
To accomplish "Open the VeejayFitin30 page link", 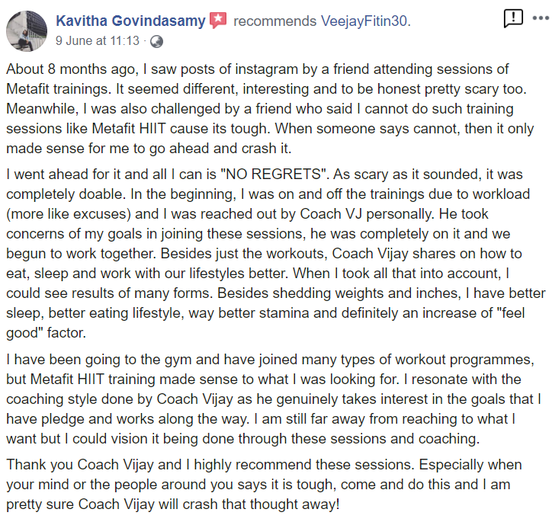I will click(x=366, y=21).
